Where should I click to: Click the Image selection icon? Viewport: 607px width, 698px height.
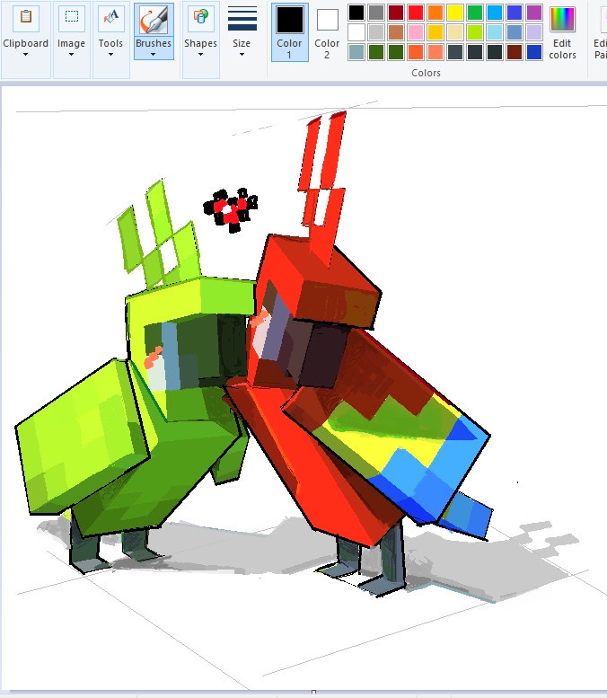[x=71, y=18]
